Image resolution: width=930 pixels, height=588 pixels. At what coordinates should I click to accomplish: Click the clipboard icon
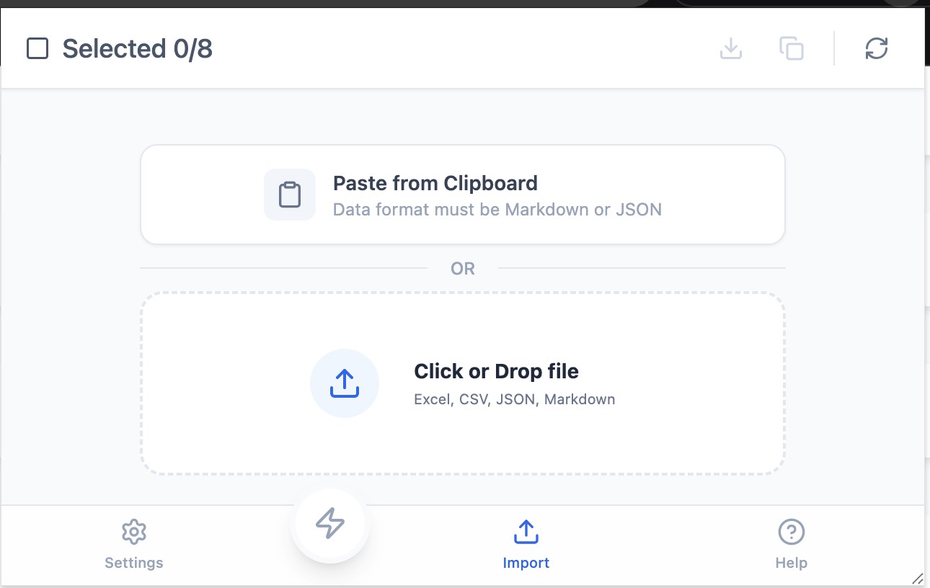(x=290, y=195)
